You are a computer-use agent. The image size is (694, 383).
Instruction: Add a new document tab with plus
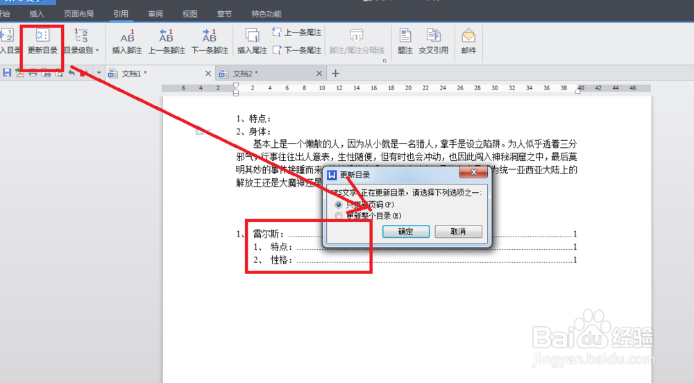coord(335,74)
